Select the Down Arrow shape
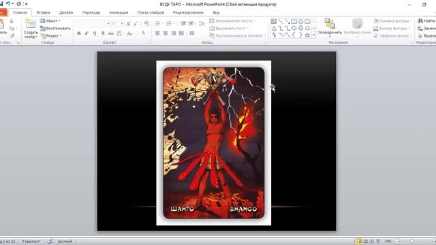Screen dimensions: 436x245 click(300, 29)
